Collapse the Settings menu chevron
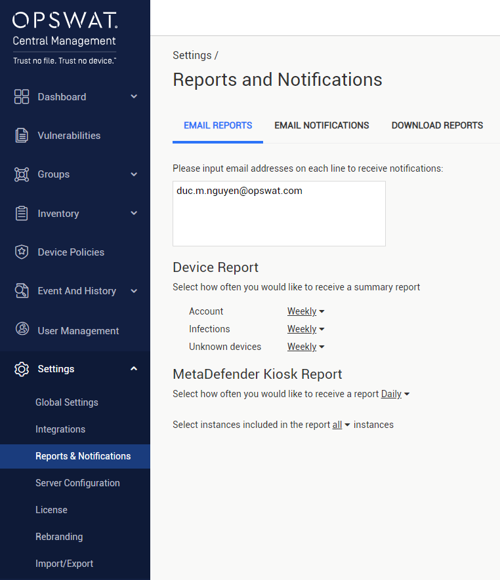This screenshot has height=580, width=500. [134, 368]
